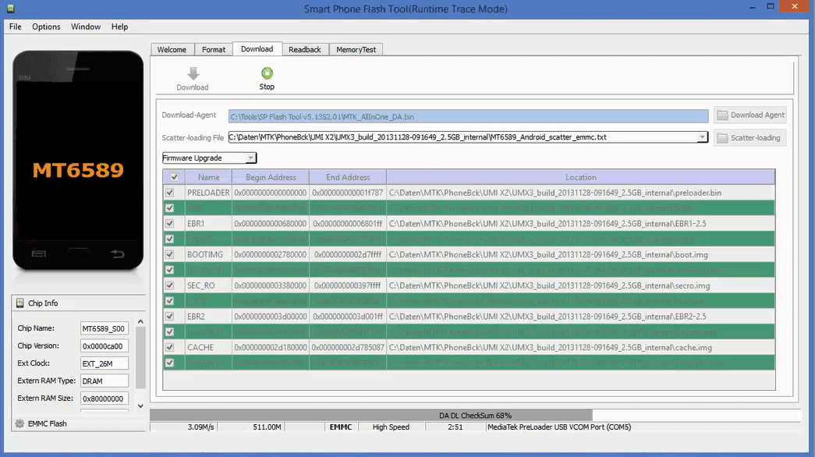Click the 0x000000000001f787 end address cell
Screen dimensions: 815x457
[x=348, y=193]
